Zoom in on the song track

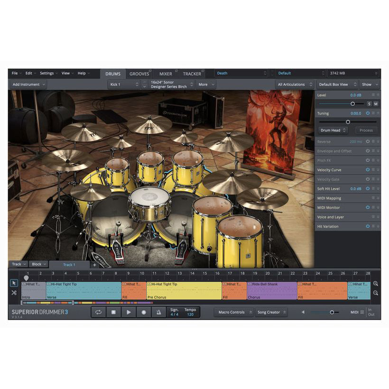(376, 283)
